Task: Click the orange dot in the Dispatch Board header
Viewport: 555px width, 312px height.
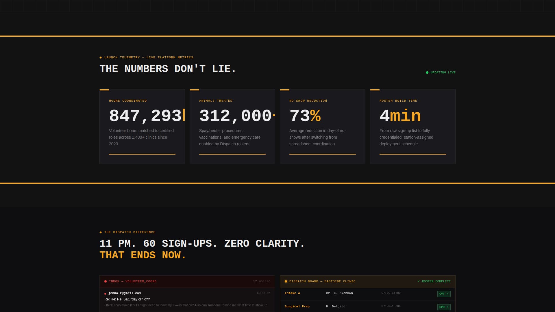Action: tap(286, 281)
